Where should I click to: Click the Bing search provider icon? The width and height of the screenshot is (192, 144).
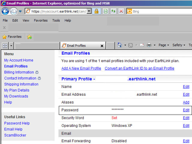click(129, 11)
